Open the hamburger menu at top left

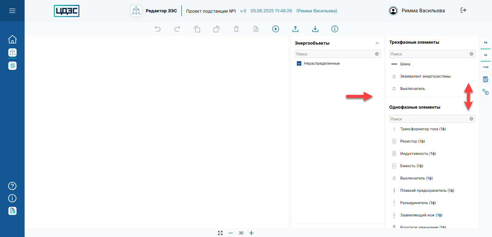pyautogui.click(x=12, y=11)
